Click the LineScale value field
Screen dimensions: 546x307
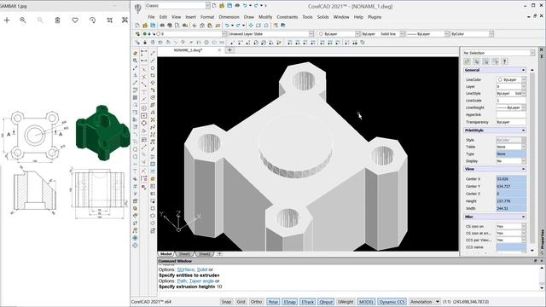[511, 101]
